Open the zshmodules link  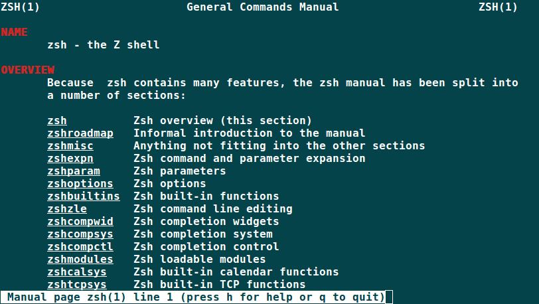(80, 260)
